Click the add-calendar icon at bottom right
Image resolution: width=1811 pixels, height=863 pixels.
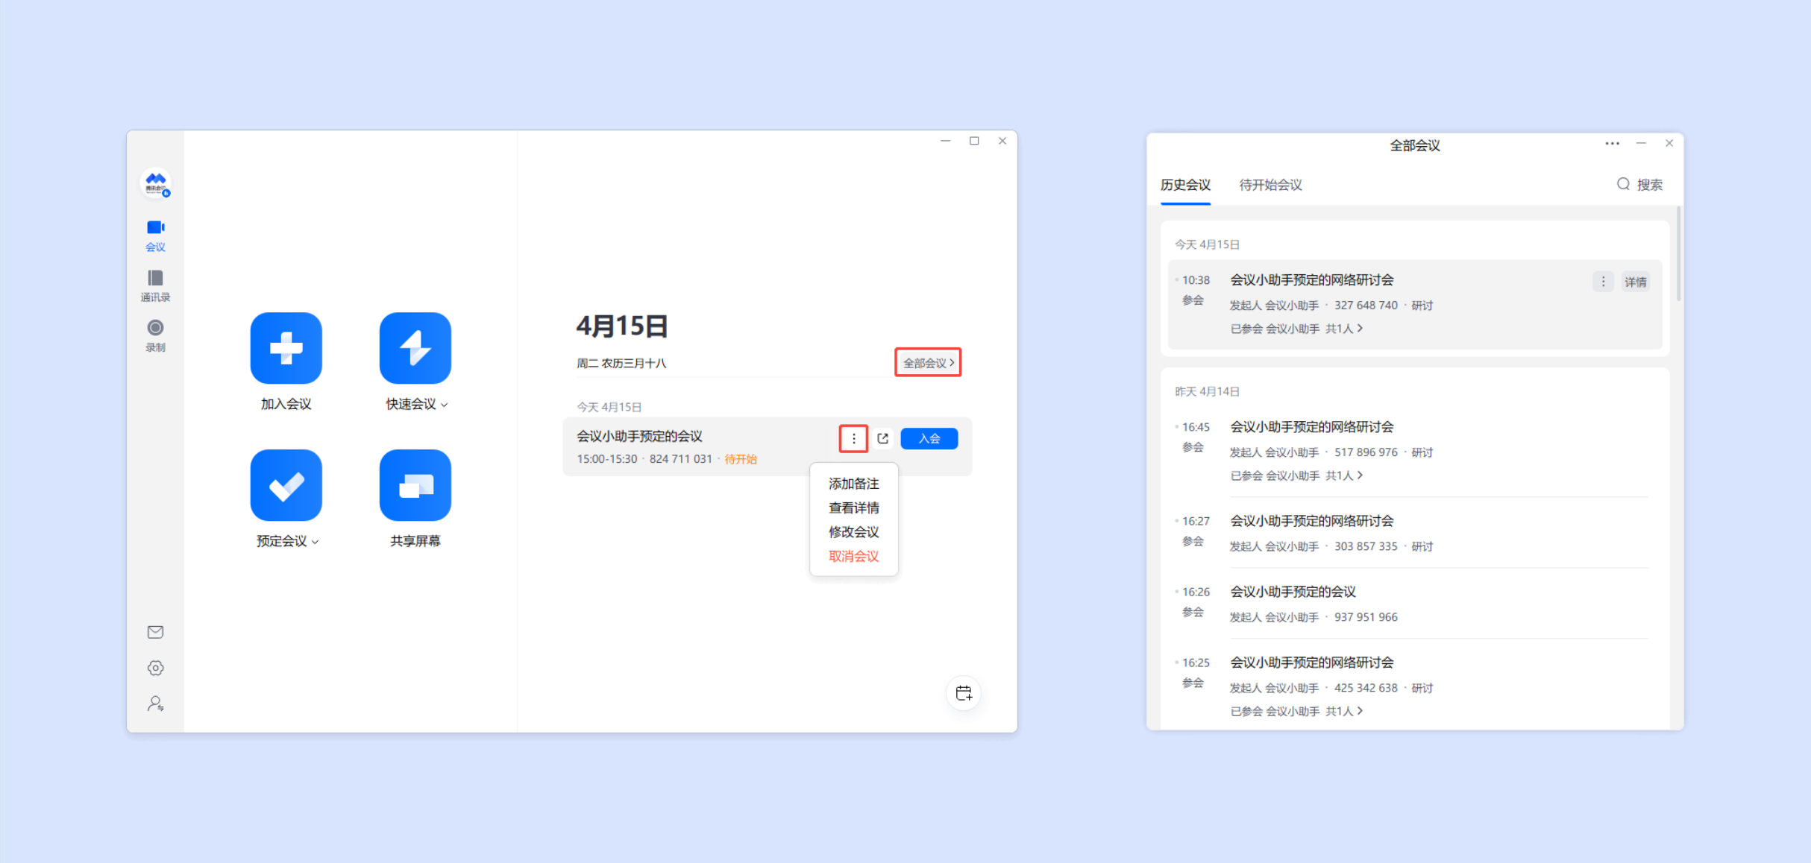[x=964, y=693]
